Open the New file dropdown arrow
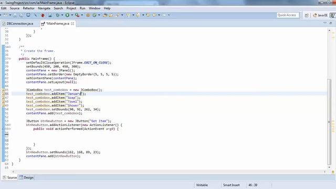 pyautogui.click(x=10, y=15)
